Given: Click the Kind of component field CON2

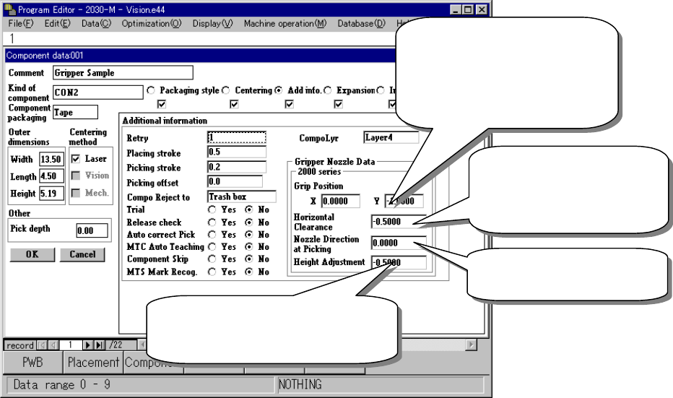Looking at the screenshot, I should (x=98, y=92).
